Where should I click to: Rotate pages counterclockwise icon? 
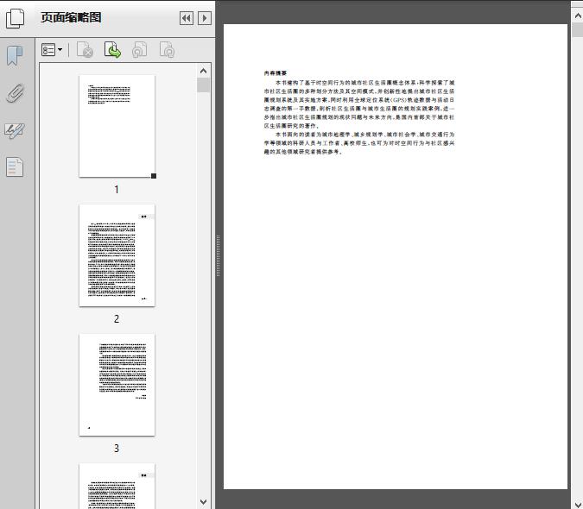pos(140,50)
